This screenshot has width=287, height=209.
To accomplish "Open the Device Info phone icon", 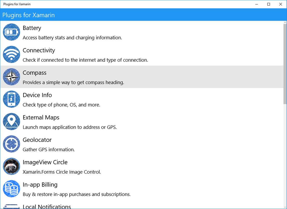I will (11, 99).
